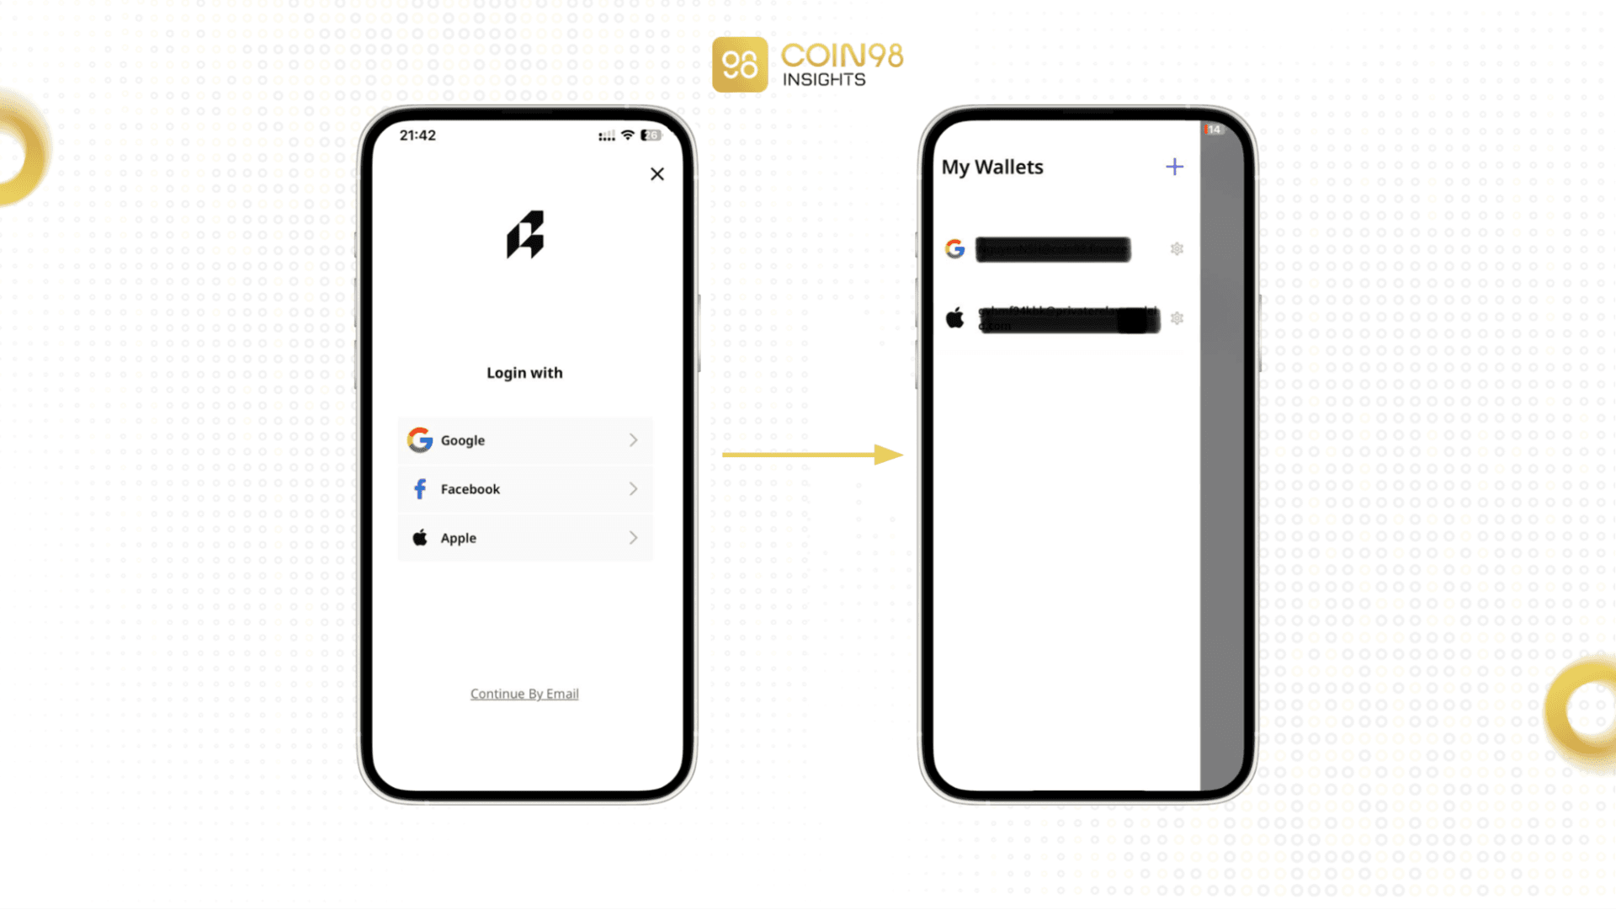The height and width of the screenshot is (910, 1616).
Task: Click the settings gear for Google wallet
Action: (x=1177, y=248)
